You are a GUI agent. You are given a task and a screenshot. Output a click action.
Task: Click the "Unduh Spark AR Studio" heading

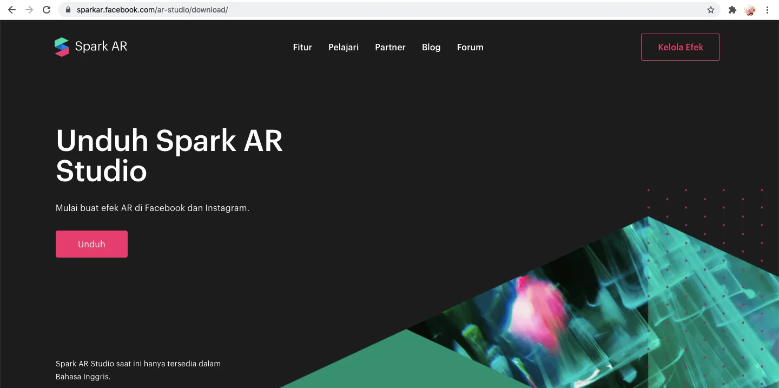pyautogui.click(x=169, y=155)
